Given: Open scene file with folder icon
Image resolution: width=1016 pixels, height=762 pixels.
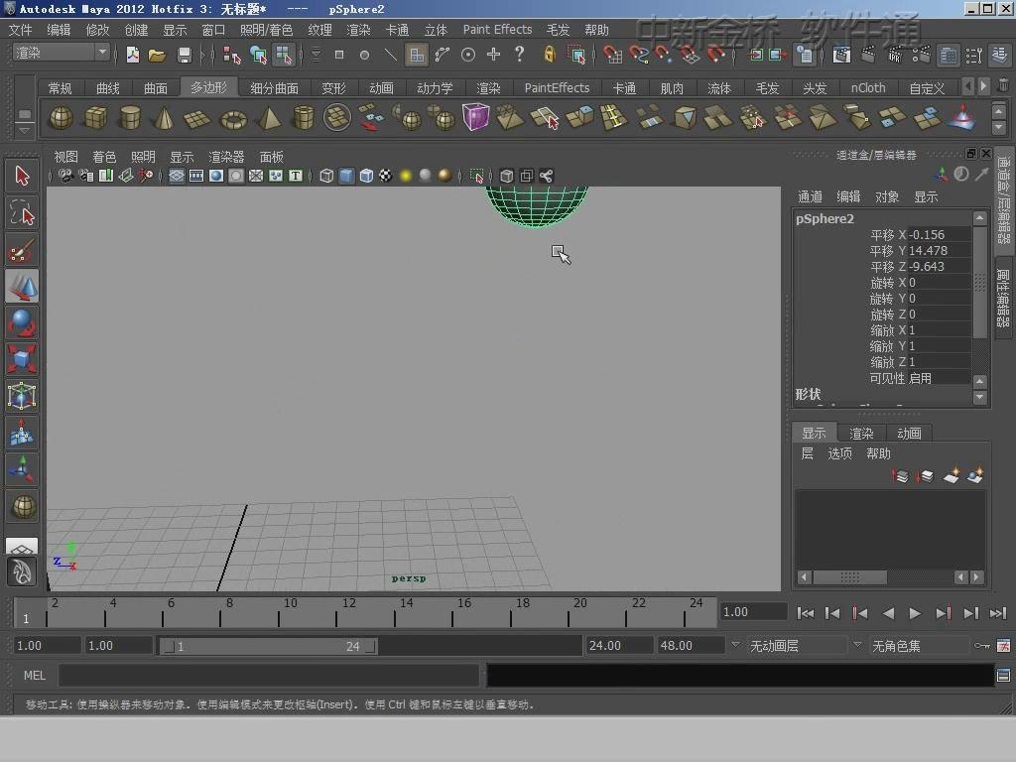Looking at the screenshot, I should (157, 56).
